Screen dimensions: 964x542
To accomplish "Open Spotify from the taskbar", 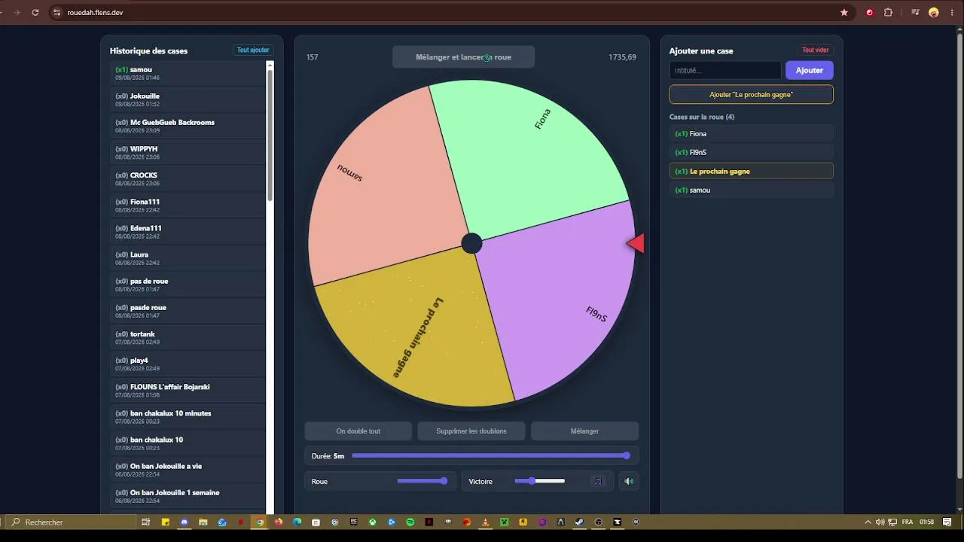I will tap(410, 522).
